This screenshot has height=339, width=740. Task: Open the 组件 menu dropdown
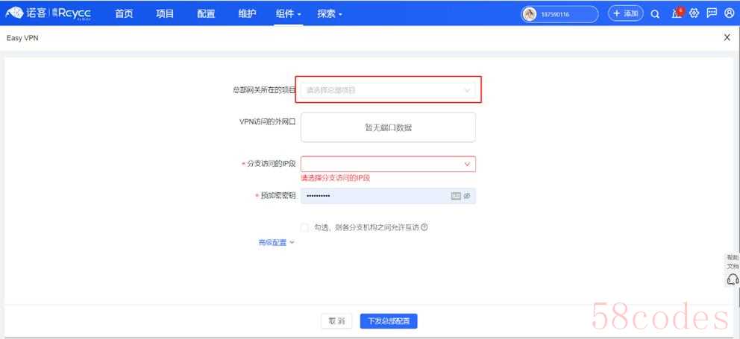click(289, 13)
